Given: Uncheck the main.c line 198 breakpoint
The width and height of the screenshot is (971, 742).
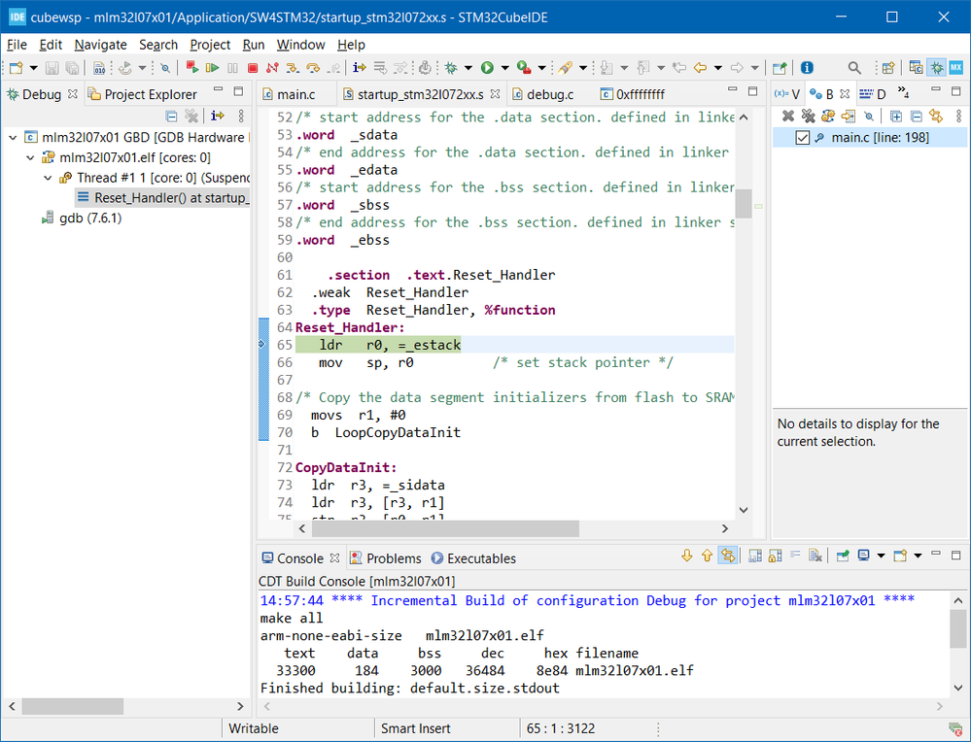Looking at the screenshot, I should click(802, 137).
